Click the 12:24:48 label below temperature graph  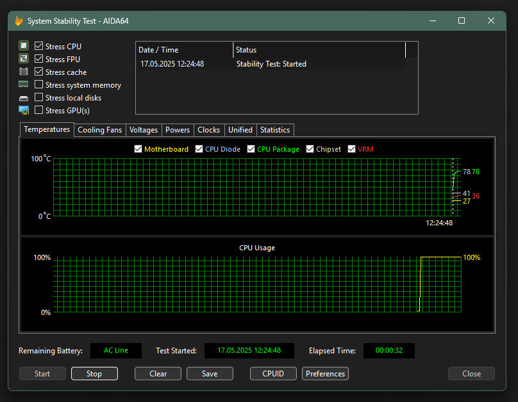[x=439, y=223]
